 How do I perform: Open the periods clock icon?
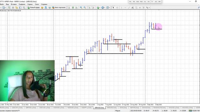point(102,7)
